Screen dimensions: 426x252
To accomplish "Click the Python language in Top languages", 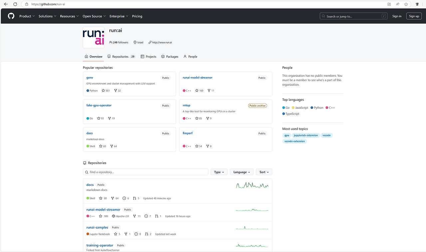I will (317, 108).
